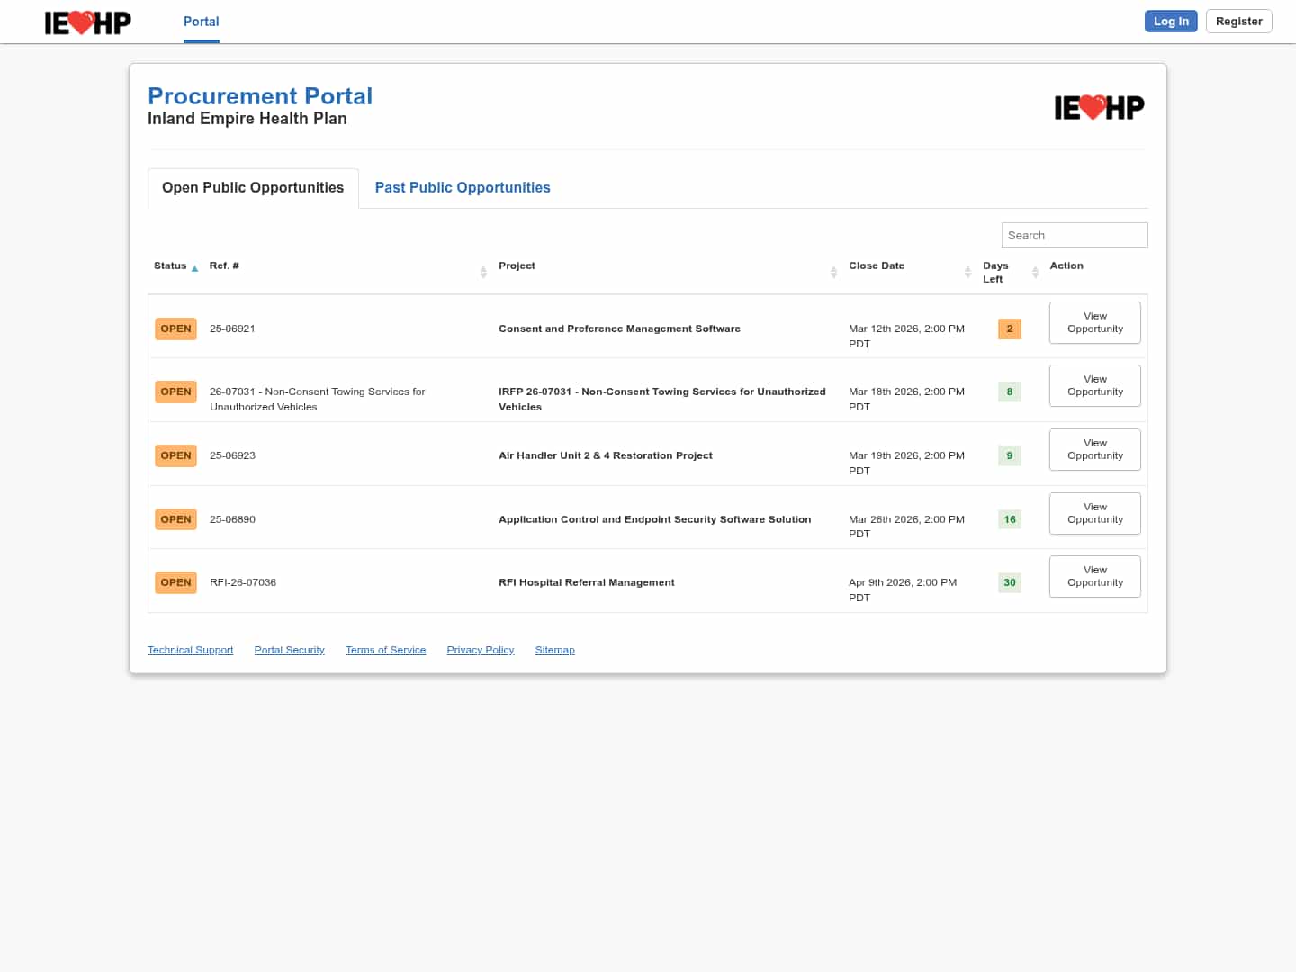This screenshot has height=972, width=1296.
Task: Open the Privacy Policy footer link
Action: point(480,650)
